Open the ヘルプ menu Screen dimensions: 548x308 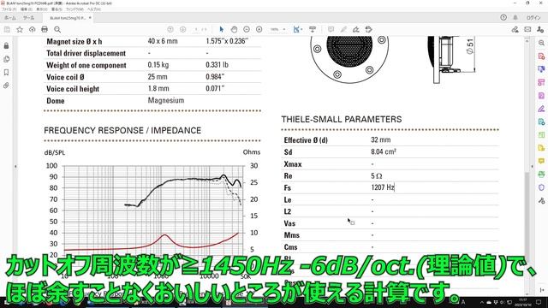[93, 9]
